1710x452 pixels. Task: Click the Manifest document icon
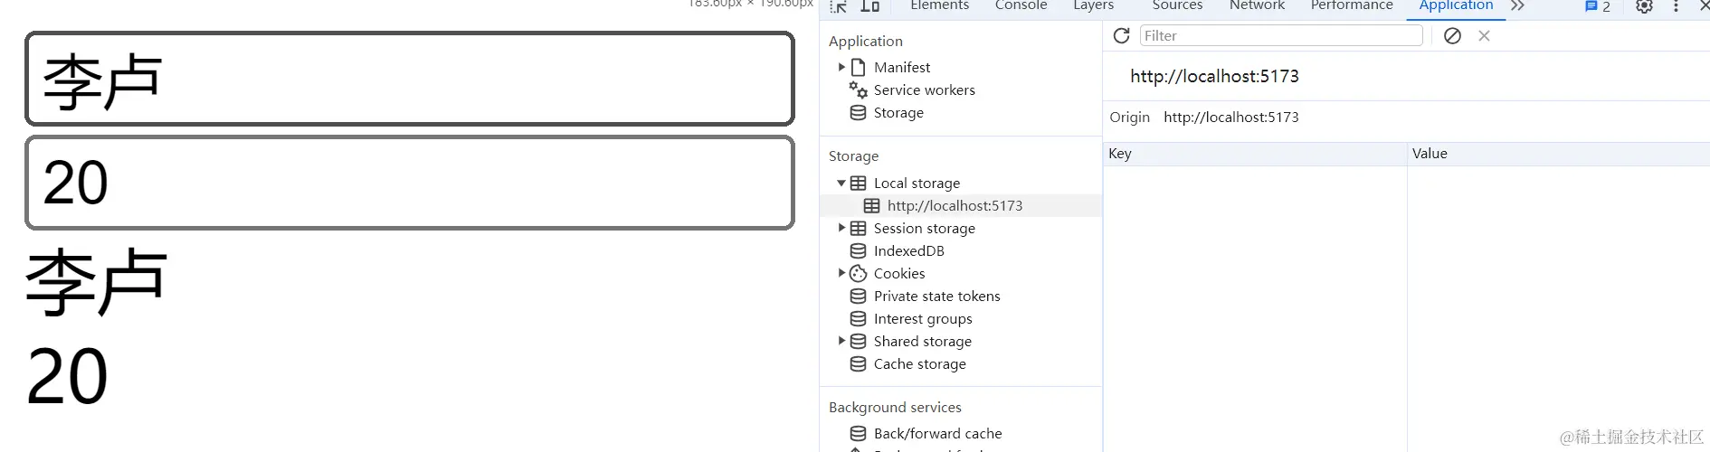point(859,67)
